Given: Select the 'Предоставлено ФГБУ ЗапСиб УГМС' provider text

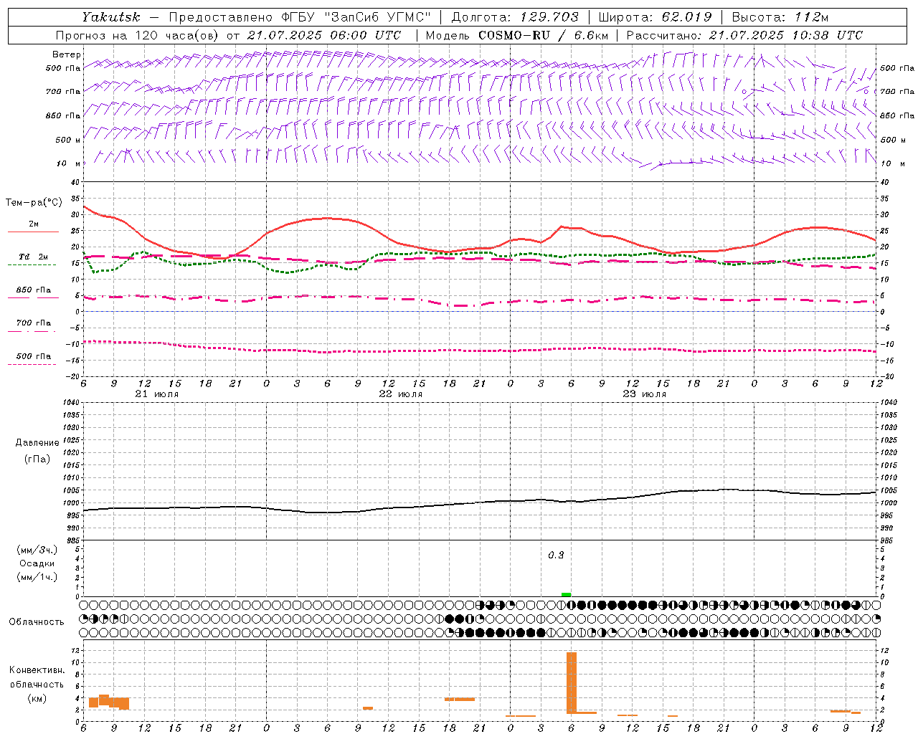Looking at the screenshot, I should coord(298,16).
